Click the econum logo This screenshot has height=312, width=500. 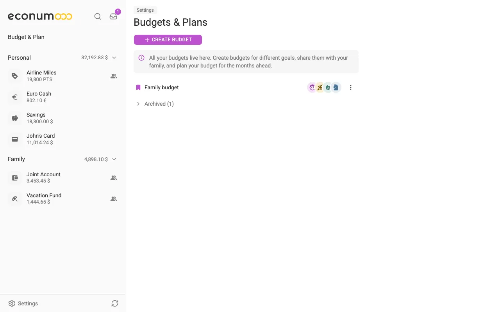point(40,16)
